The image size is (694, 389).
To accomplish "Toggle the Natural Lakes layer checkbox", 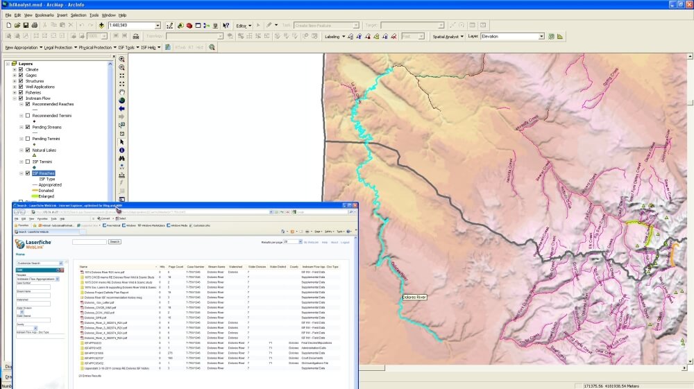I will [x=28, y=150].
